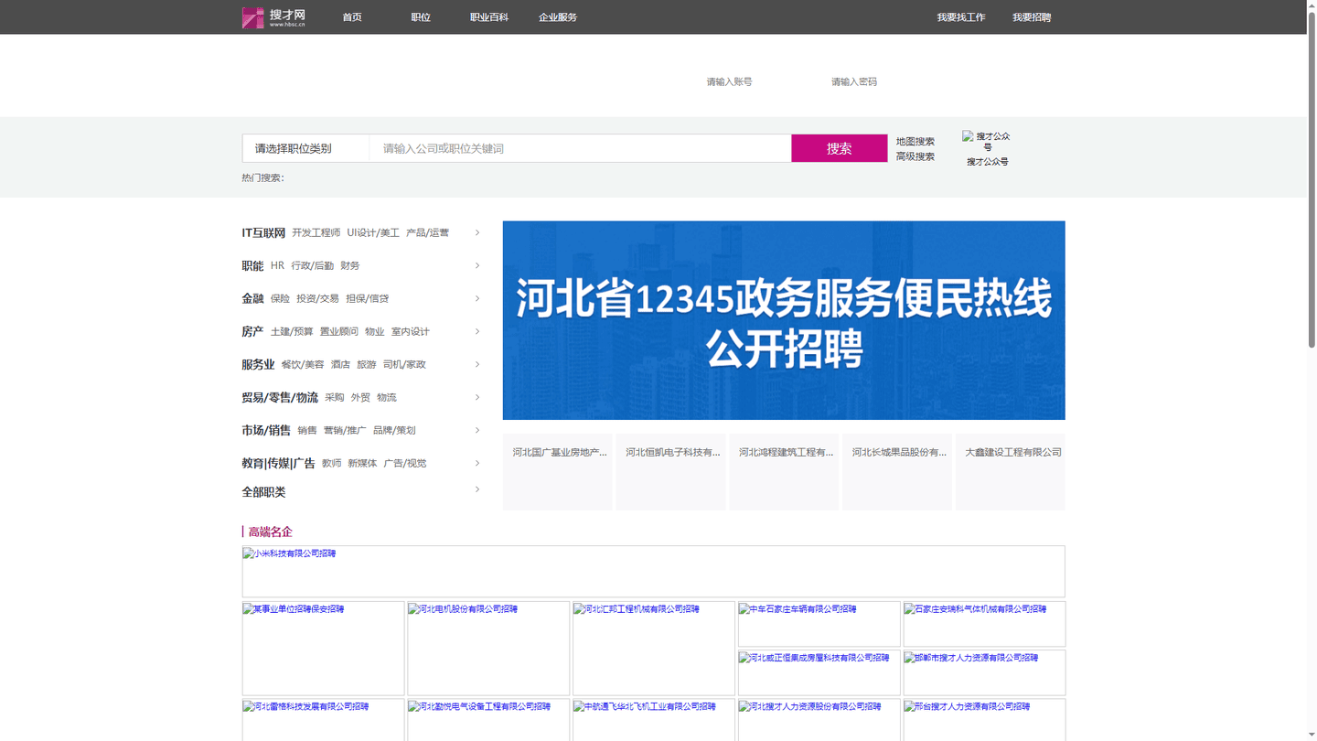1317x741 pixels.
Task: Open 河北汇邦工程机械有限公司招聘 image
Action: tap(654, 649)
